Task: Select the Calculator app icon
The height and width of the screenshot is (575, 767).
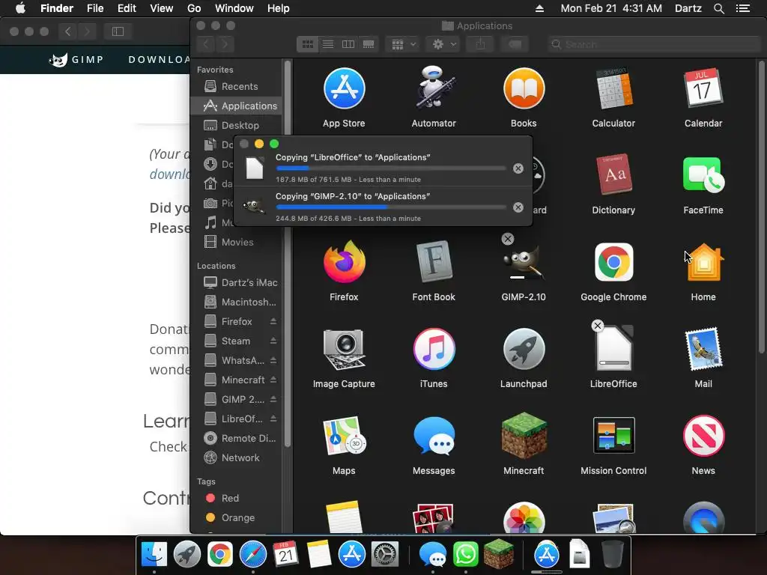Action: pyautogui.click(x=613, y=88)
